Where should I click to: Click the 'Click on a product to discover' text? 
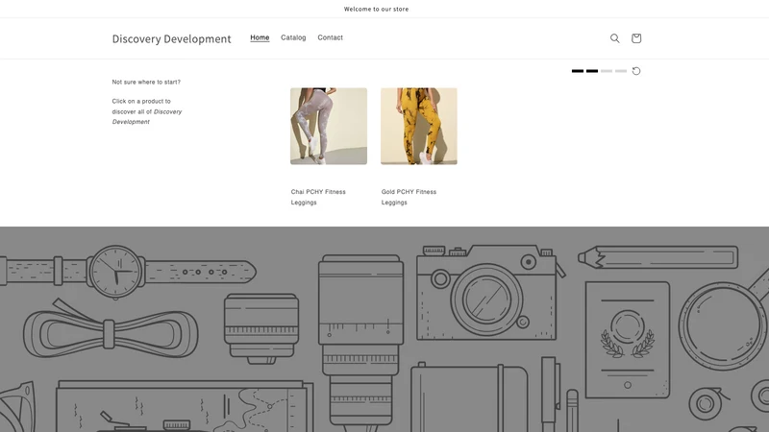tap(147, 111)
